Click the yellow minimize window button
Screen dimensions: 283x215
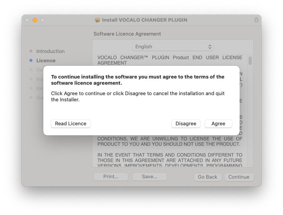pyautogui.click(x=35, y=20)
